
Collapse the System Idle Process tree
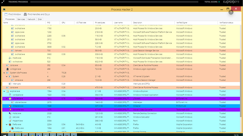[4, 73]
